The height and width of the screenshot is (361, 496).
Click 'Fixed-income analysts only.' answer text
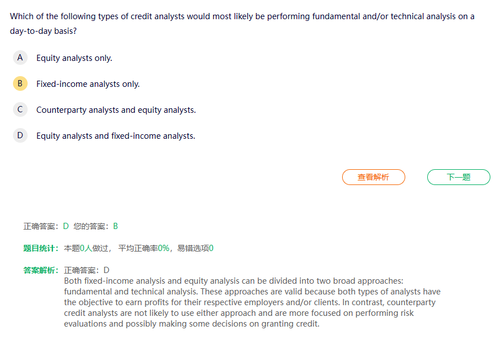click(88, 84)
